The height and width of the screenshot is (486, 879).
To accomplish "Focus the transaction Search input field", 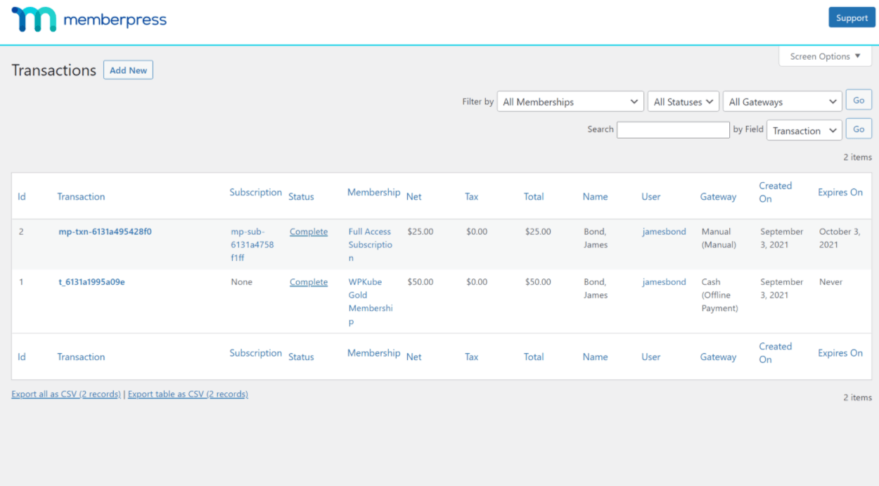I will [673, 130].
